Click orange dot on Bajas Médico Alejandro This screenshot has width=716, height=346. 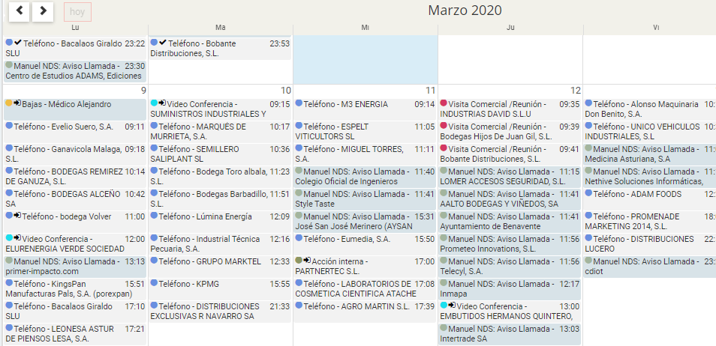pyautogui.click(x=9, y=103)
